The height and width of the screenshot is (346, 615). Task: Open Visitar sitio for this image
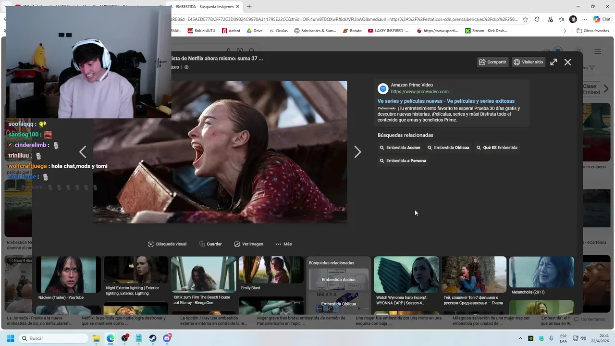point(528,62)
